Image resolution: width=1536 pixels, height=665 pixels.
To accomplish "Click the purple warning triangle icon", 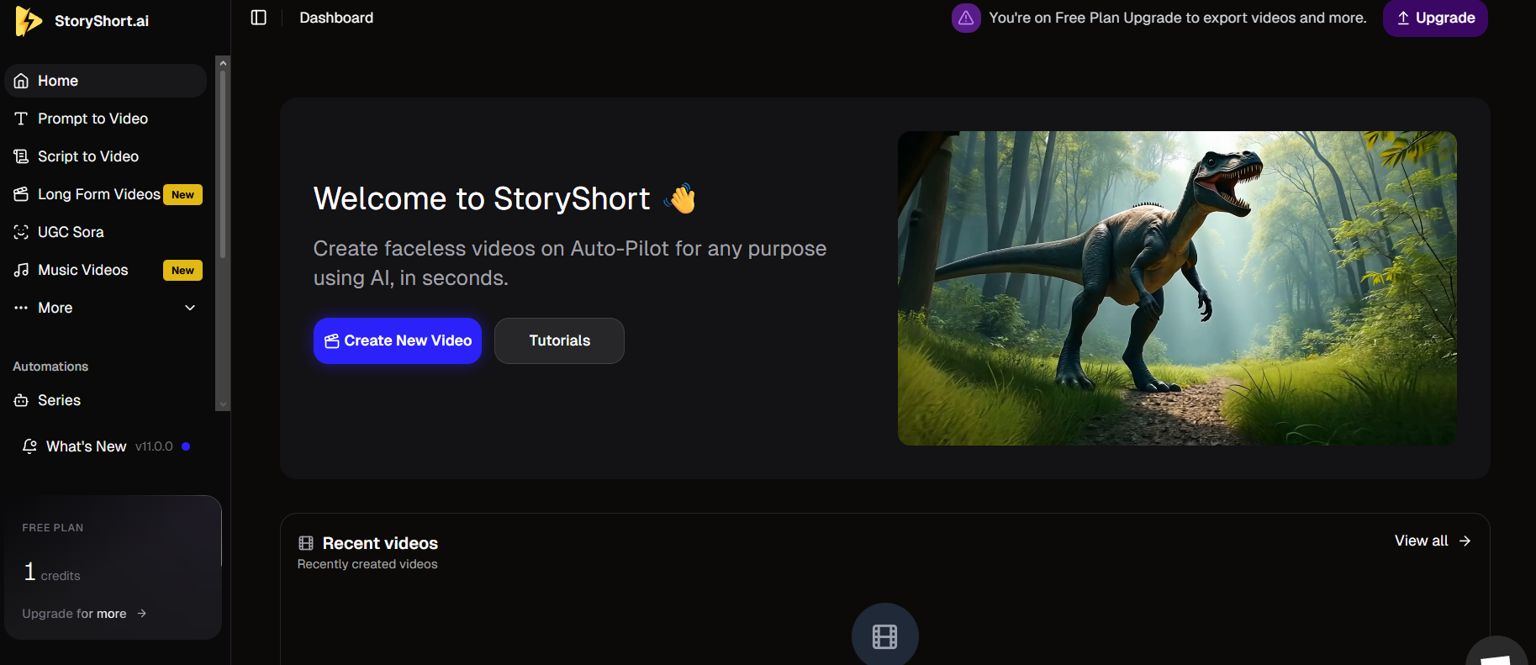I will (966, 18).
